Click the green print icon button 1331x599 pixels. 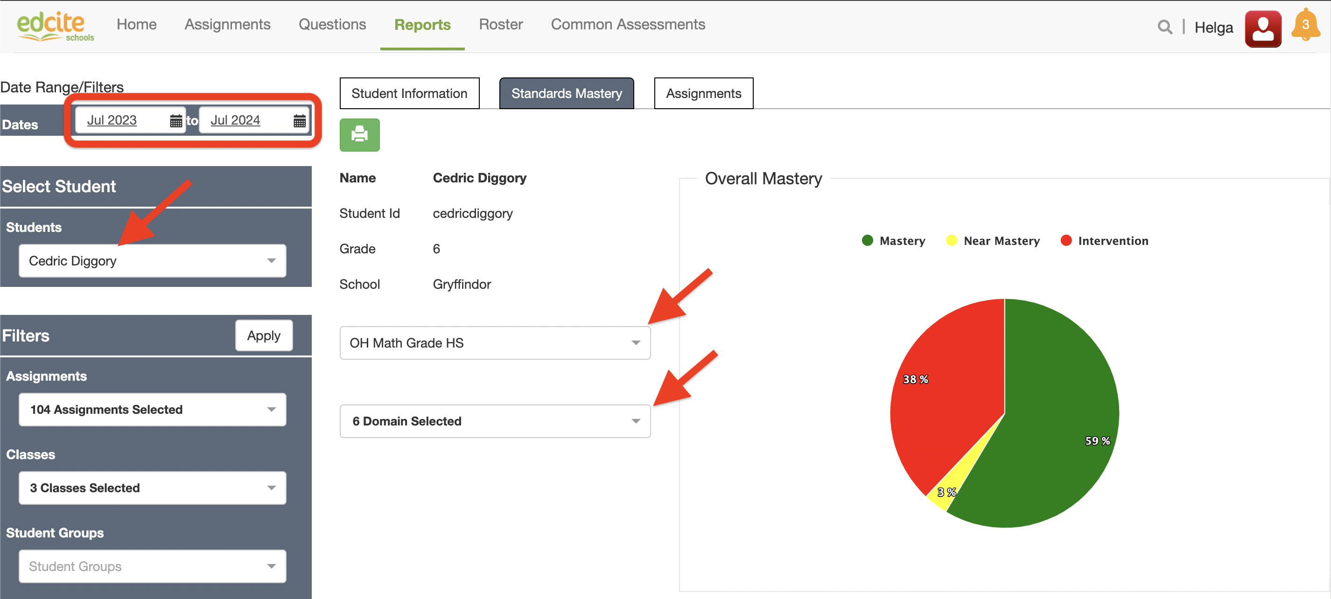point(359,135)
